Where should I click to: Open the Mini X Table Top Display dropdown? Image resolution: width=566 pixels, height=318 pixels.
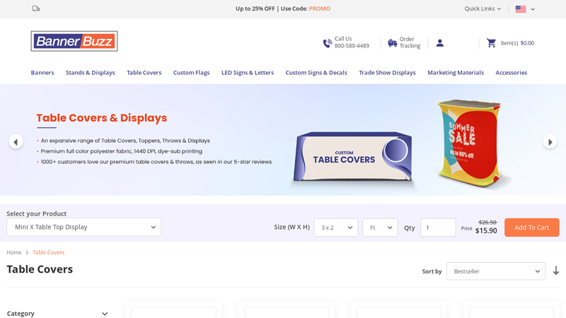point(83,227)
